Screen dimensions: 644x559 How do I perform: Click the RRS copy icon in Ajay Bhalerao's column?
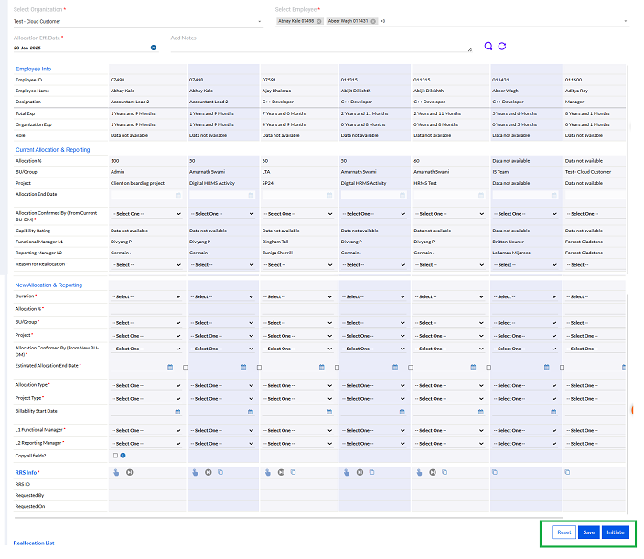(x=294, y=472)
